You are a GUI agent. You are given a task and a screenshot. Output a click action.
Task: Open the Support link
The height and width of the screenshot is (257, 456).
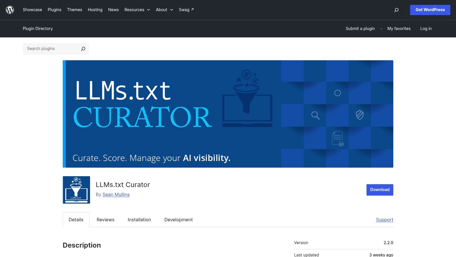click(384, 220)
